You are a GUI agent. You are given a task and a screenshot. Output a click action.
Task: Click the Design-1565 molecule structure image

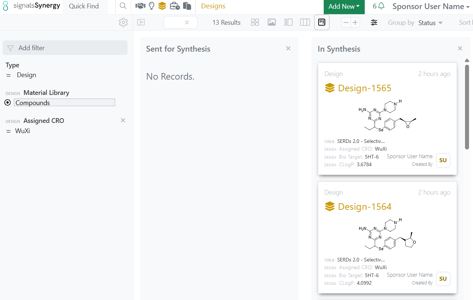pyautogui.click(x=388, y=116)
